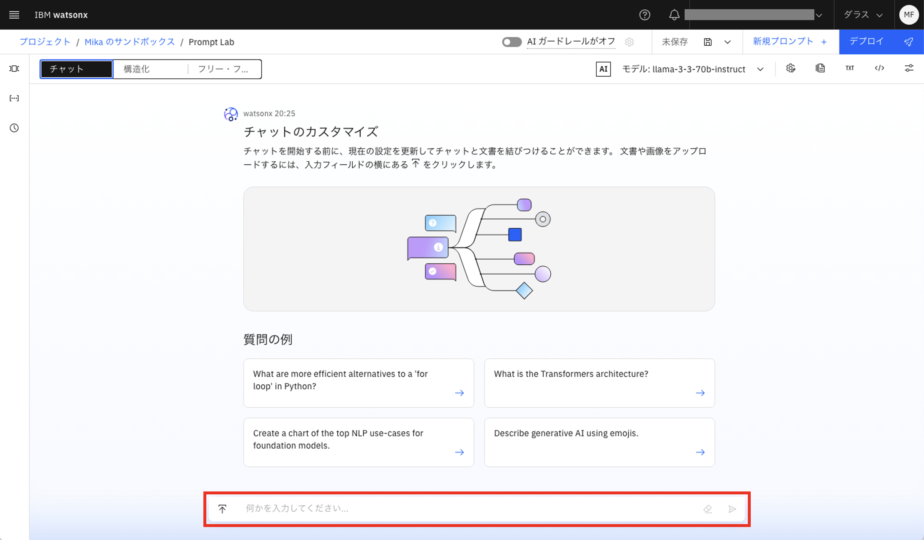This screenshot has height=540, width=924.
Task: Select the Transformers architecture example question
Action: click(599, 383)
